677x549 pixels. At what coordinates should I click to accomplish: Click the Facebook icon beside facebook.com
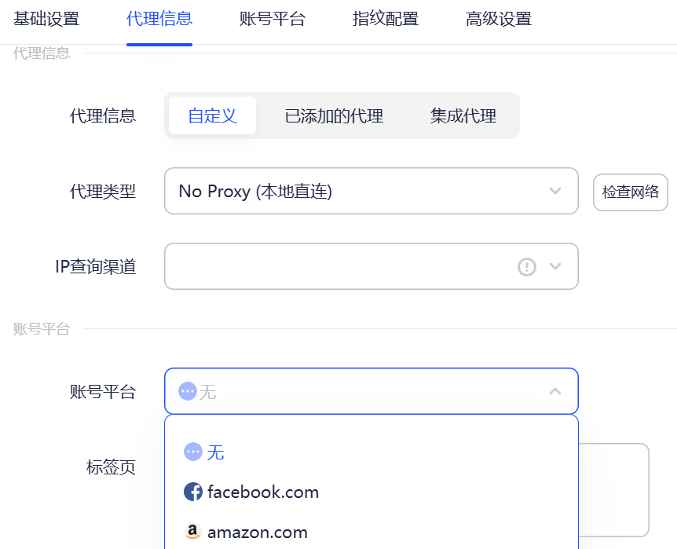(193, 492)
